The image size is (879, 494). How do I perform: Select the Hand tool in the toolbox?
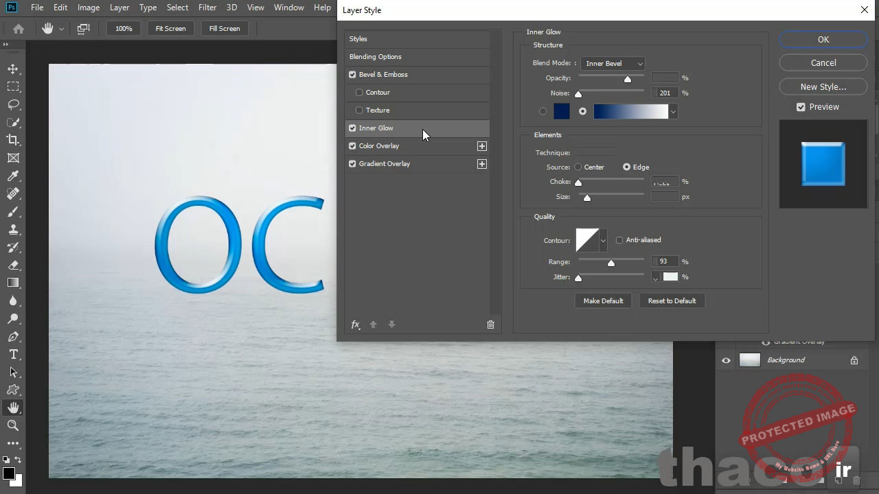click(x=13, y=408)
